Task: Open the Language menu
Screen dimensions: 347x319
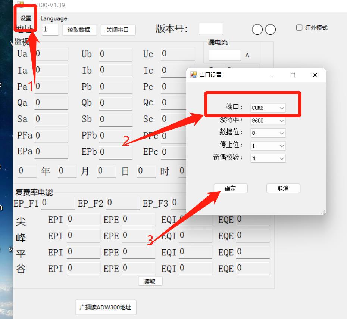Action: 53,18
